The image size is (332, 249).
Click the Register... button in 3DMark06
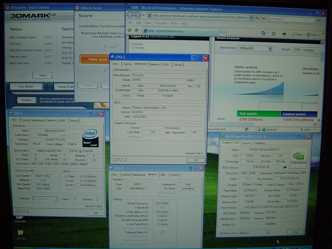point(27,100)
